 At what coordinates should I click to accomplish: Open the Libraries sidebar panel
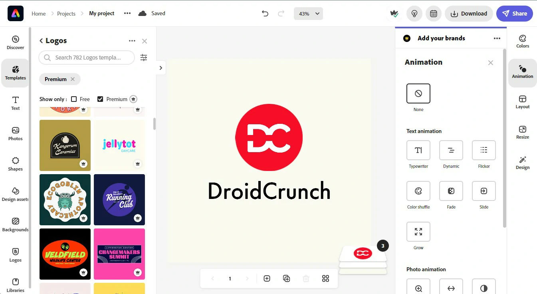(15, 285)
